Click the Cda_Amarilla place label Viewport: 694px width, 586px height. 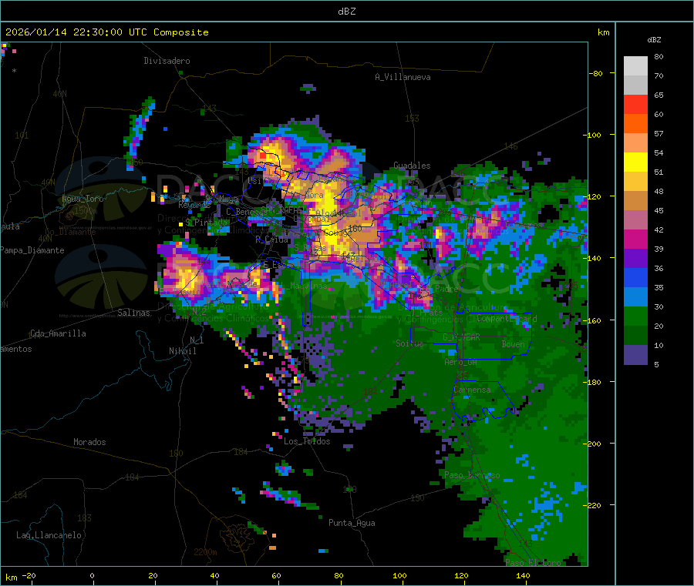click(x=58, y=333)
